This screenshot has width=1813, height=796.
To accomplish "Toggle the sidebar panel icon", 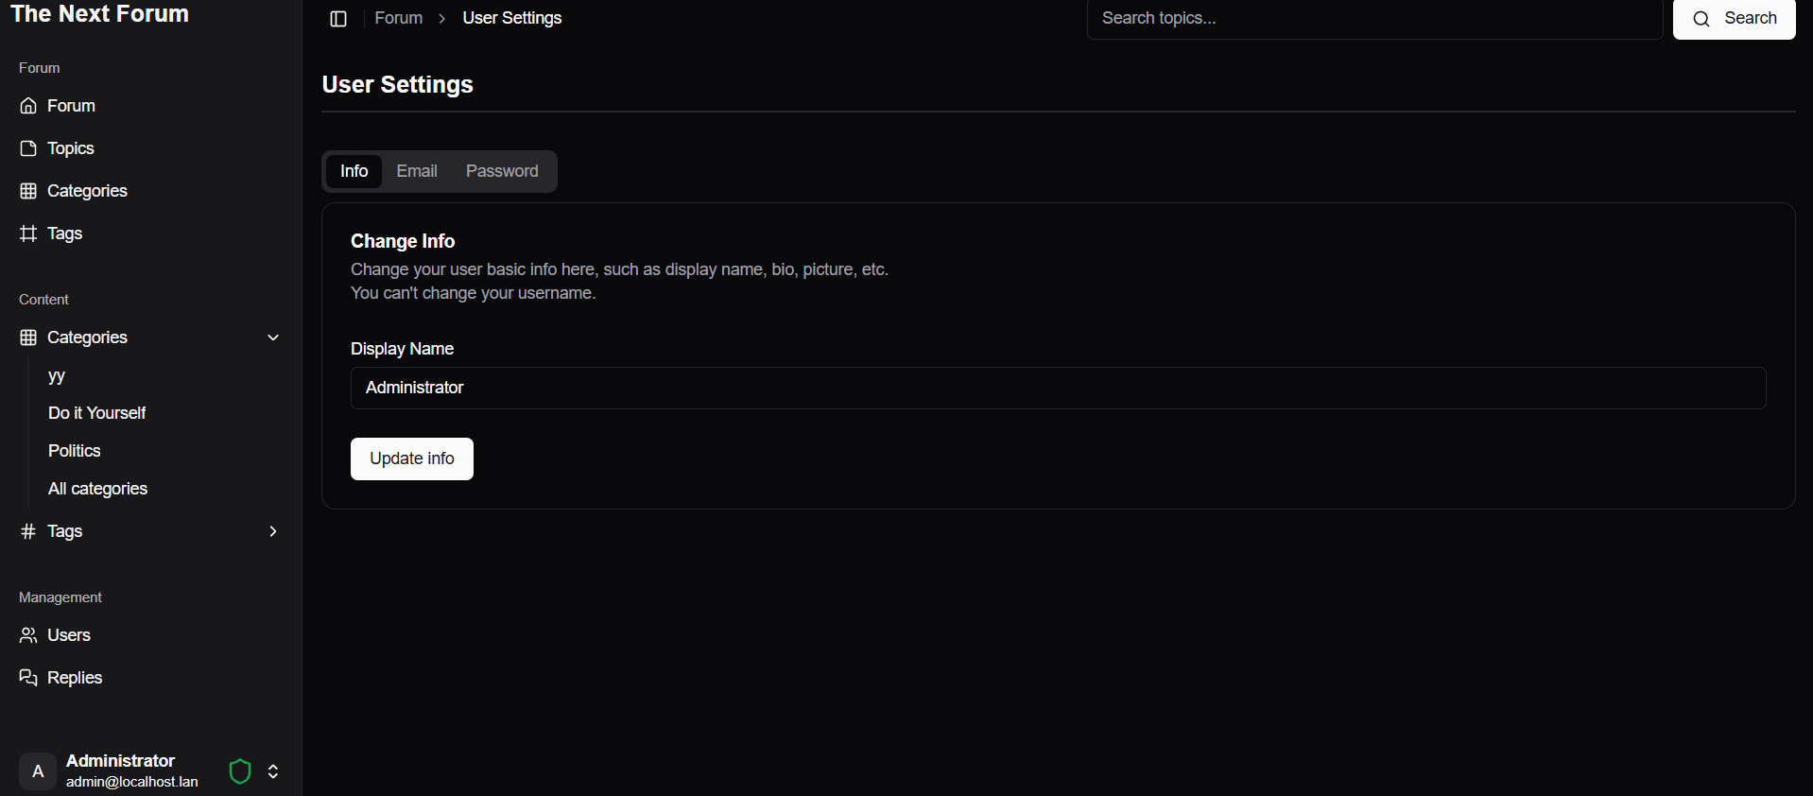I will (338, 19).
